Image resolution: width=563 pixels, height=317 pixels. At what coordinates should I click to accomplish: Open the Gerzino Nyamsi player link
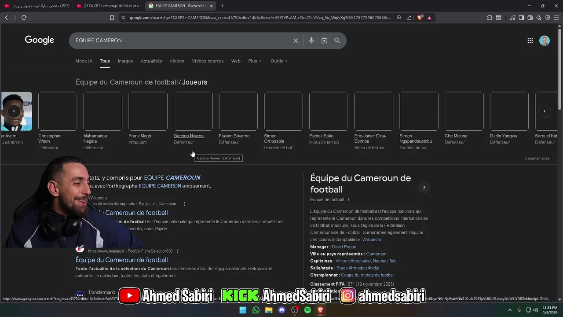[x=189, y=136]
